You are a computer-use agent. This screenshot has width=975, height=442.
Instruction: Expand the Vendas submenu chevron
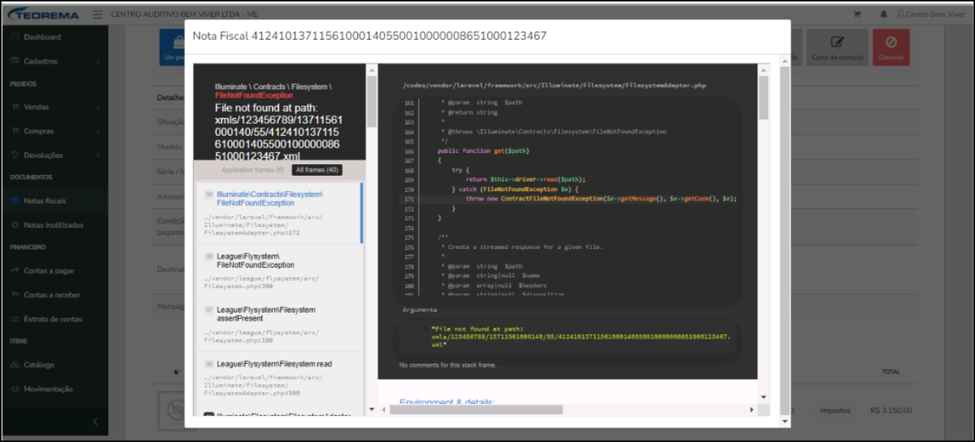(x=98, y=107)
